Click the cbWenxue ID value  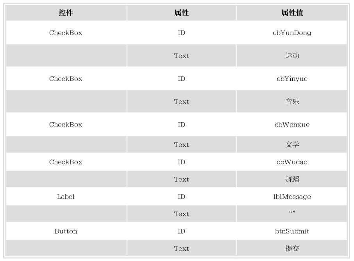(292, 124)
